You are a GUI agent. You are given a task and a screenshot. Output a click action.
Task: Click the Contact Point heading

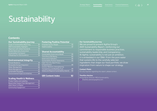[x=85, y=69]
